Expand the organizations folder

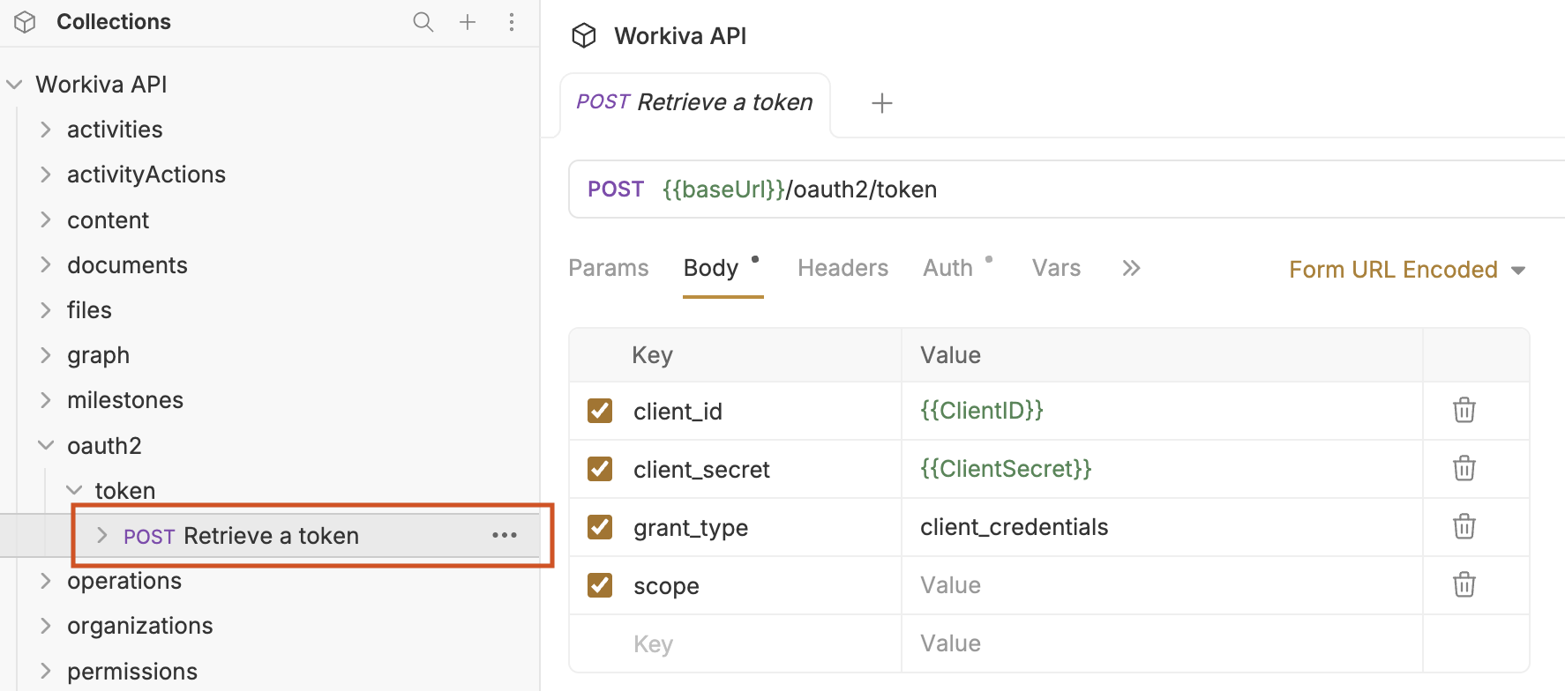click(46, 626)
